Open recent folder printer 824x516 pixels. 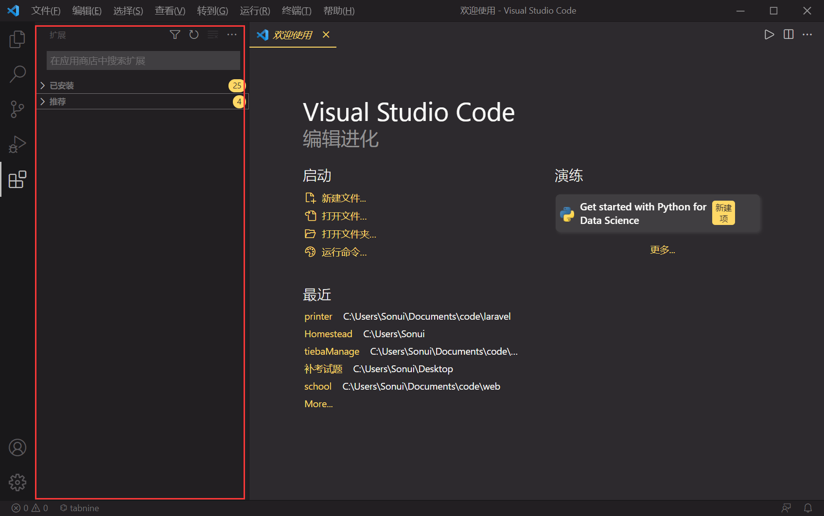(x=318, y=316)
